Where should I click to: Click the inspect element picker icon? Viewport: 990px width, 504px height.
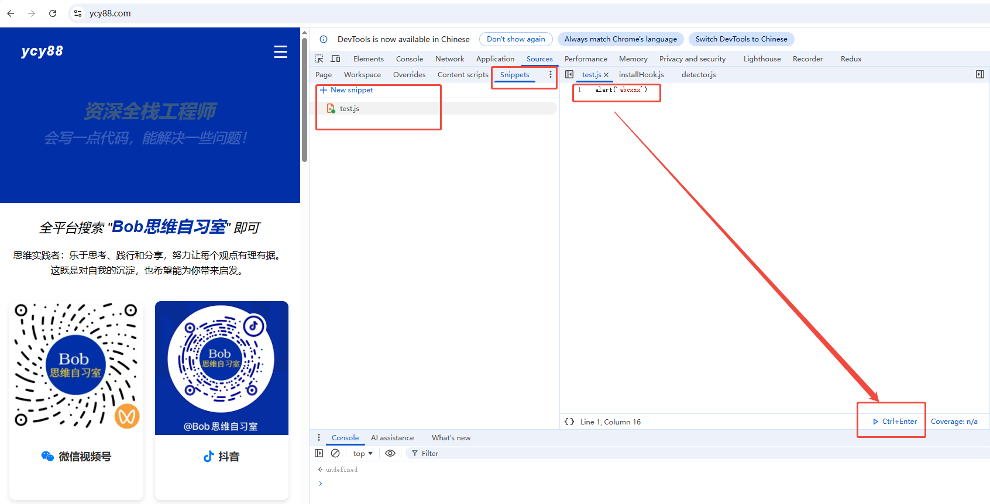319,59
